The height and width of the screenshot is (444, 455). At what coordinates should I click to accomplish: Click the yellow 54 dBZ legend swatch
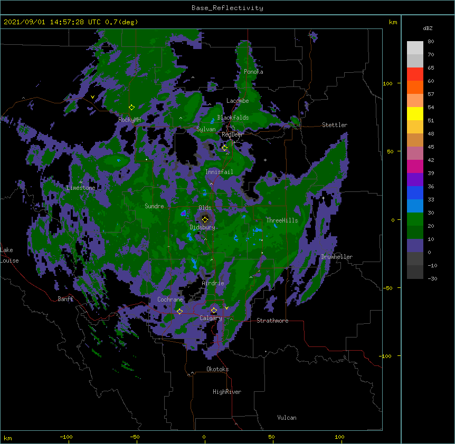point(415,113)
